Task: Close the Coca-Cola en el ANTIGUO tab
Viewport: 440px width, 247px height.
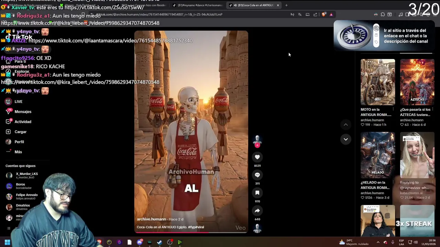Action: pos(278,5)
